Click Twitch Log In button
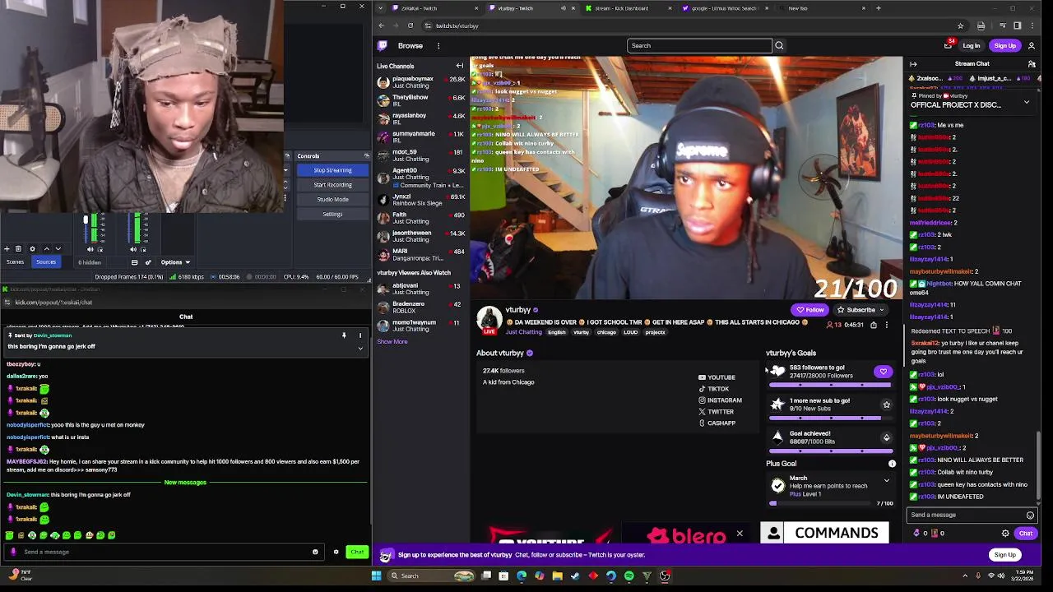 972,46
